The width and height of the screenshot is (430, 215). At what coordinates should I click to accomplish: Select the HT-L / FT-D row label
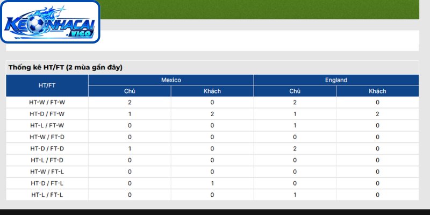[x=47, y=160]
